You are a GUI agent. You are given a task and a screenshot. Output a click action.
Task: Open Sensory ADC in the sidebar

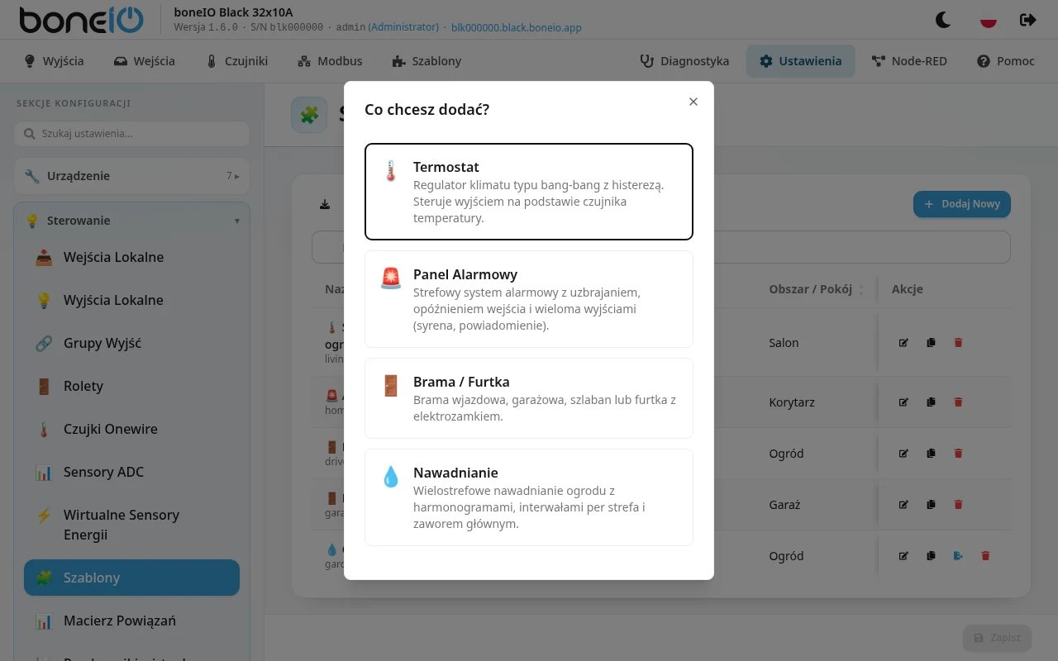pyautogui.click(x=131, y=472)
